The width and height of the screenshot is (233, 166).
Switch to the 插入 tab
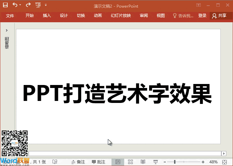click(47, 15)
